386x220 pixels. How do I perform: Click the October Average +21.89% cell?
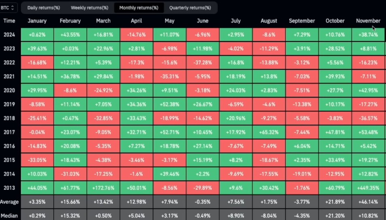pos(335,202)
